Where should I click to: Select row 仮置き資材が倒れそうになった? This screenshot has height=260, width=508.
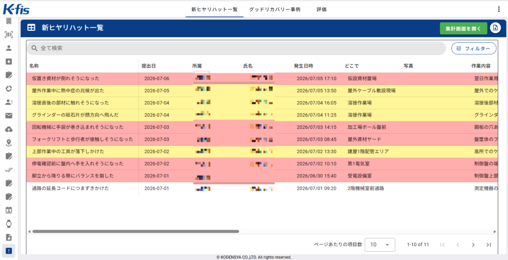pyautogui.click(x=262, y=78)
